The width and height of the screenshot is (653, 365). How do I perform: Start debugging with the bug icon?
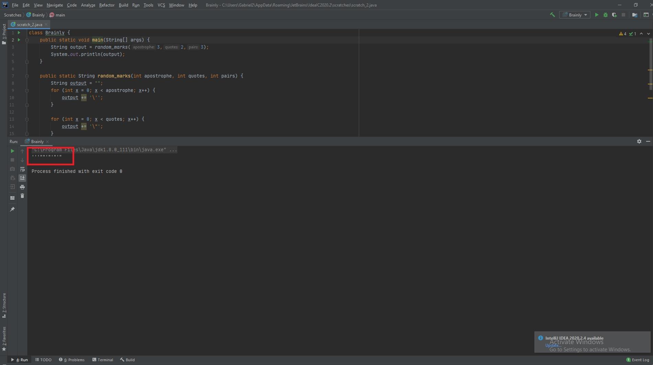(x=605, y=15)
